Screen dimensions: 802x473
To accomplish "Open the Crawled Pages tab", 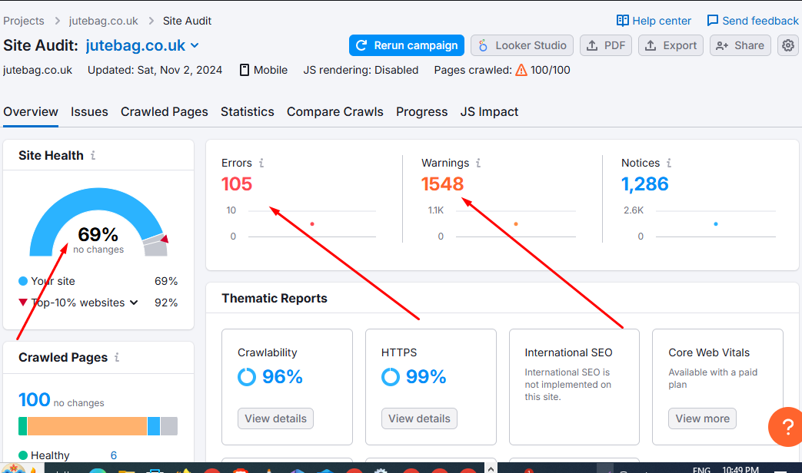I will pyautogui.click(x=165, y=112).
